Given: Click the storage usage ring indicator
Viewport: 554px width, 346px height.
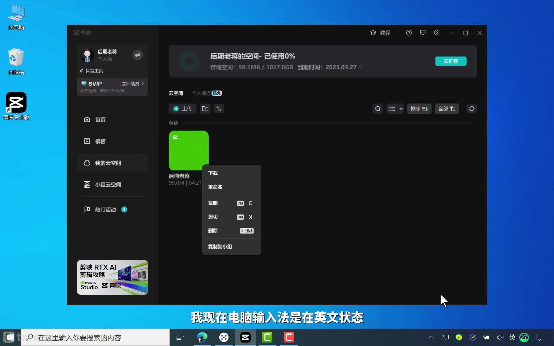Looking at the screenshot, I should click(x=189, y=61).
